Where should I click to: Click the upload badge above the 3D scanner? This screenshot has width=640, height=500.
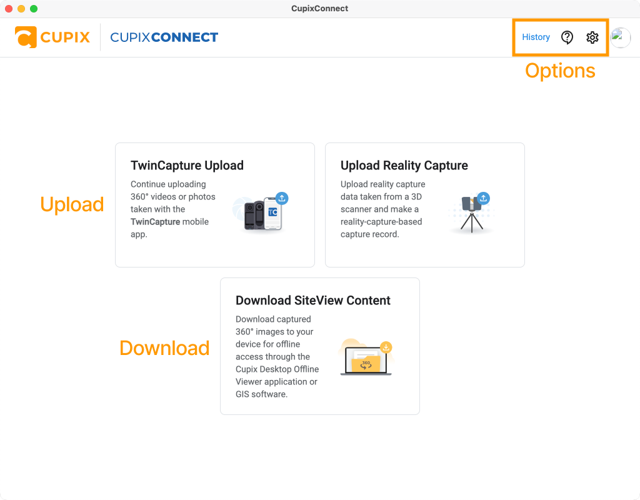point(484,197)
